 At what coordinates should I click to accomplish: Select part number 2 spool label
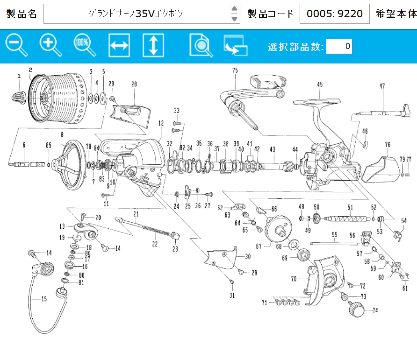click(x=30, y=70)
